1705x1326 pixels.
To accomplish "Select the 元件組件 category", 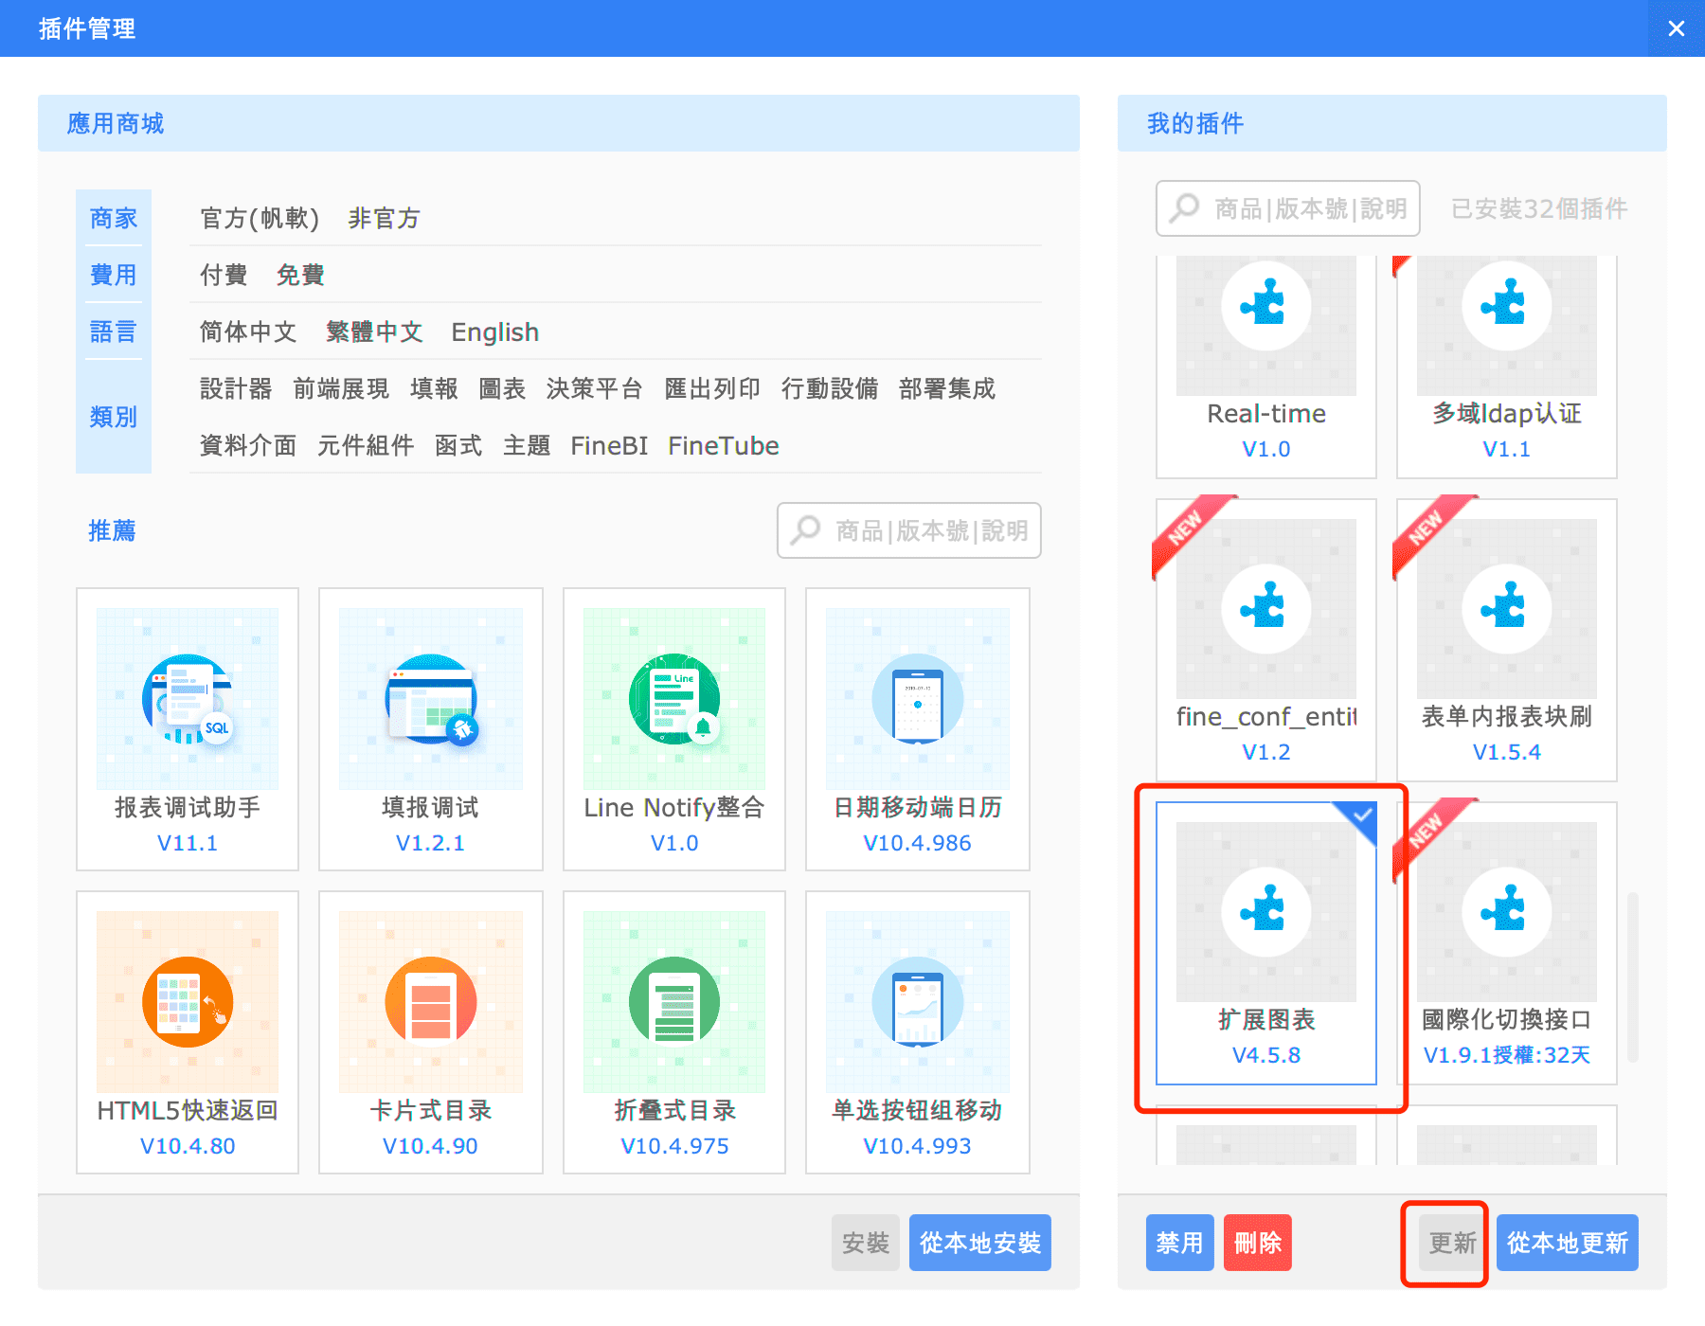I will 366,446.
